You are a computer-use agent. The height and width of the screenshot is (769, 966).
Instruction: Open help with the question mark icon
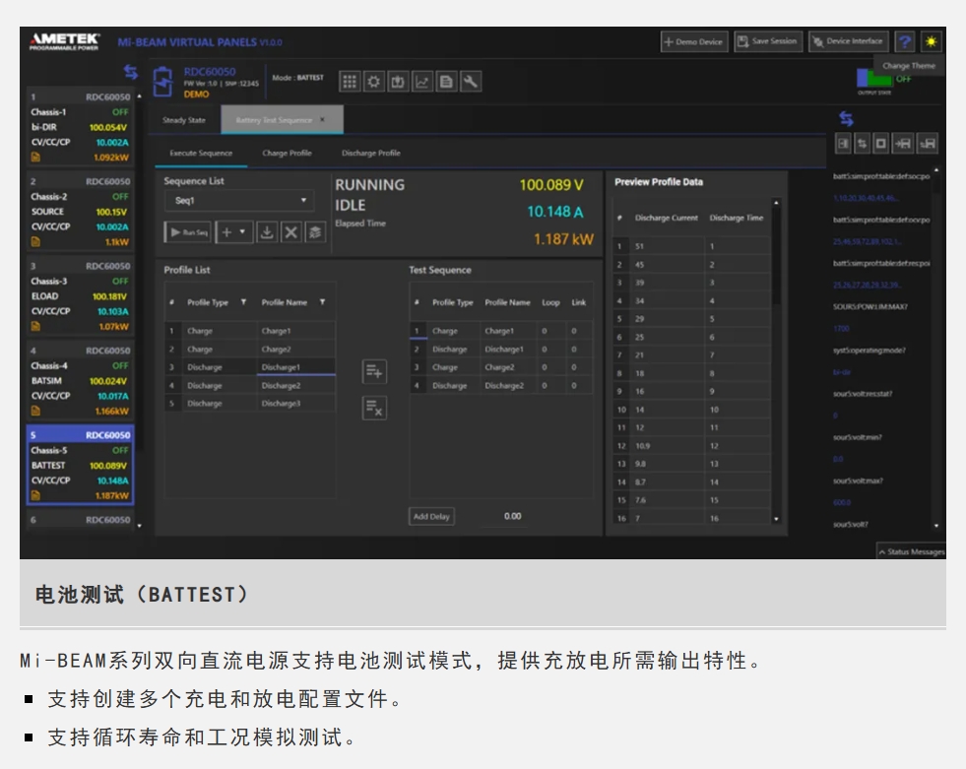(904, 41)
